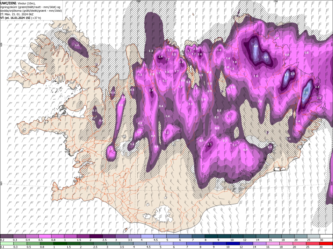This screenshot has height=249, width=333.
Task: Select darkest purple 2–2.5 swatch in upper legend
Action: [x=96, y=236]
